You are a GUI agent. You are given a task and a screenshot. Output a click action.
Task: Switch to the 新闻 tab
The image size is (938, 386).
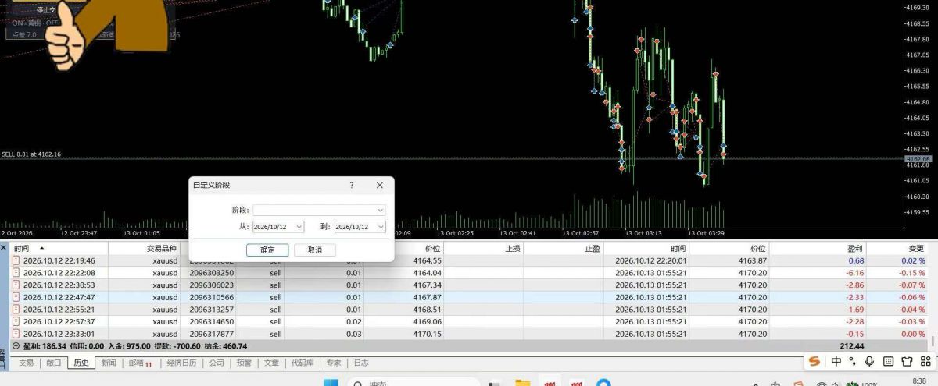[109, 363]
